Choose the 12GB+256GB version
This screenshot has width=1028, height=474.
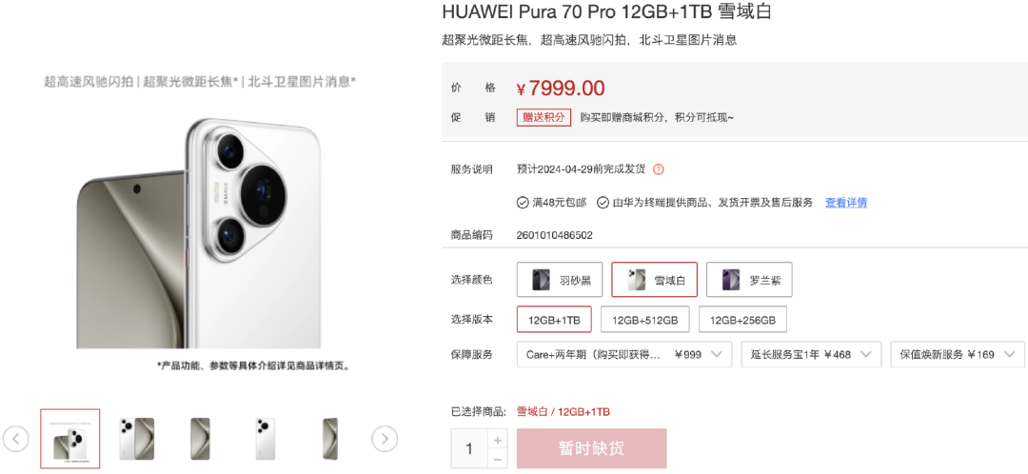coord(742,320)
